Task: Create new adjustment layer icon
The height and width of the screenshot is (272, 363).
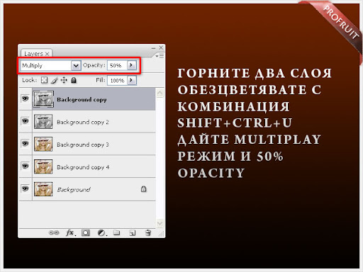Action: pos(102,233)
